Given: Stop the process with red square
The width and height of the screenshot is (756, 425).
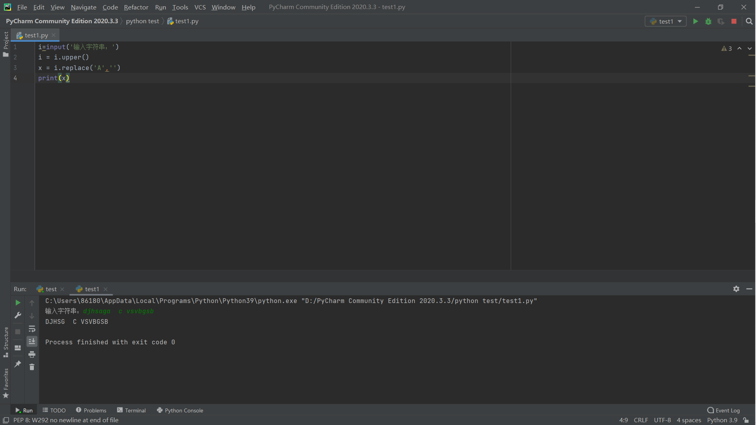Looking at the screenshot, I should click(x=734, y=21).
